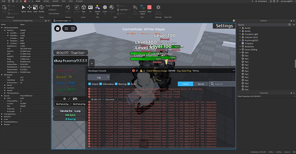The width and height of the screenshot is (296, 154).
Task: Click Import 3D
Action: point(98,9)
